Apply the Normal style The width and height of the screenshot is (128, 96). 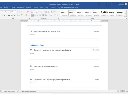point(64,13)
